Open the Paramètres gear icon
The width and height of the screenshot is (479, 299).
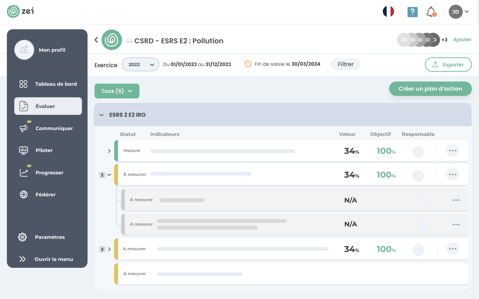click(22, 237)
